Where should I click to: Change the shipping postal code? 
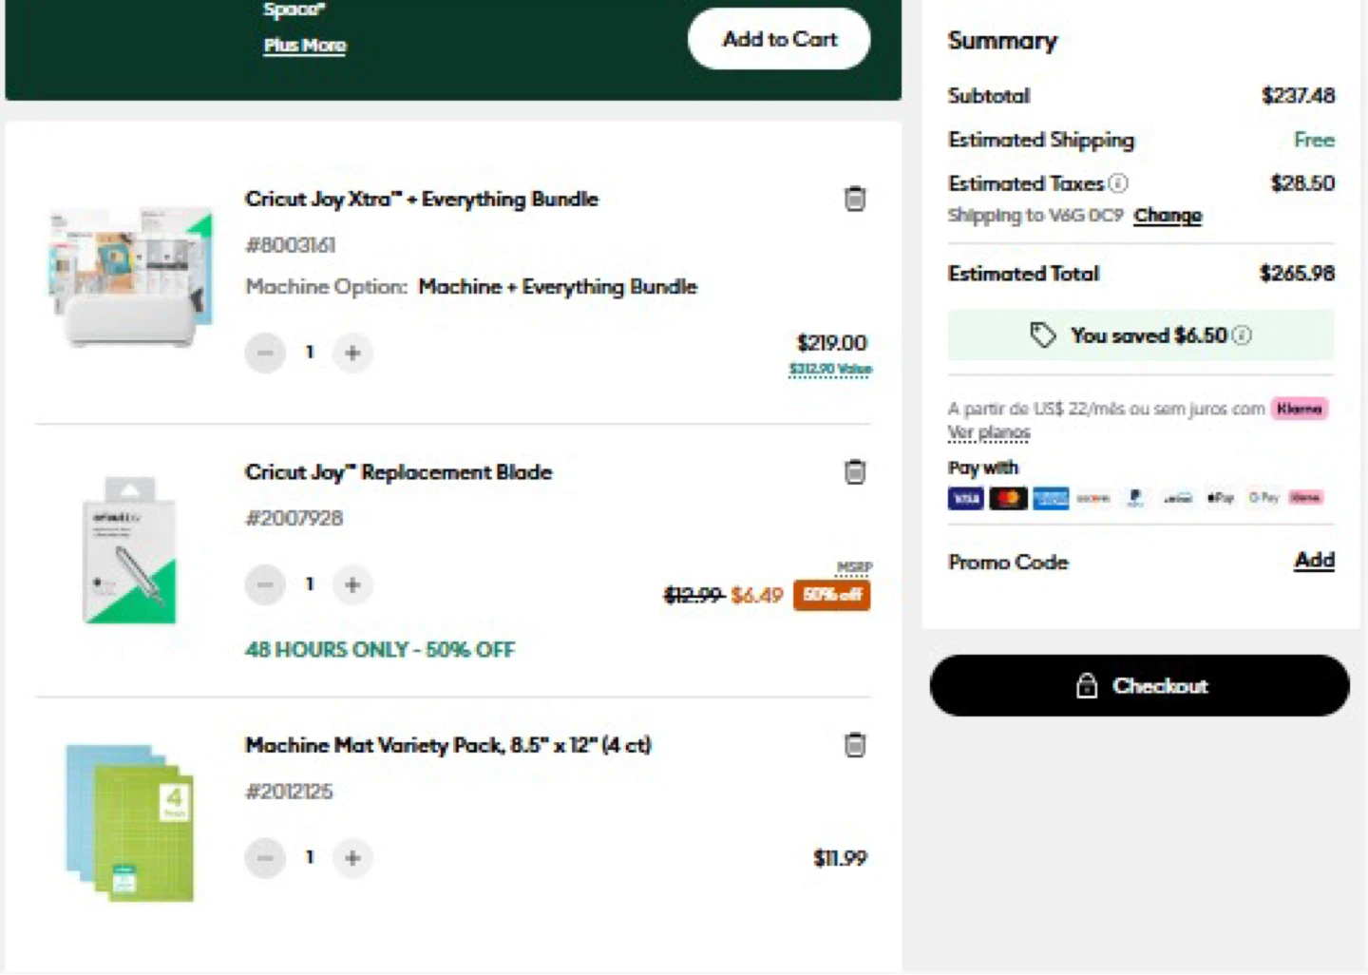coord(1168,216)
